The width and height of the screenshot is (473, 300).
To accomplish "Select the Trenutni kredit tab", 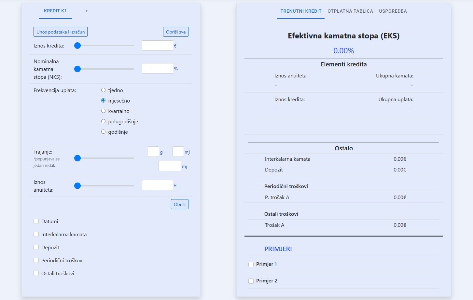I will click(301, 11).
